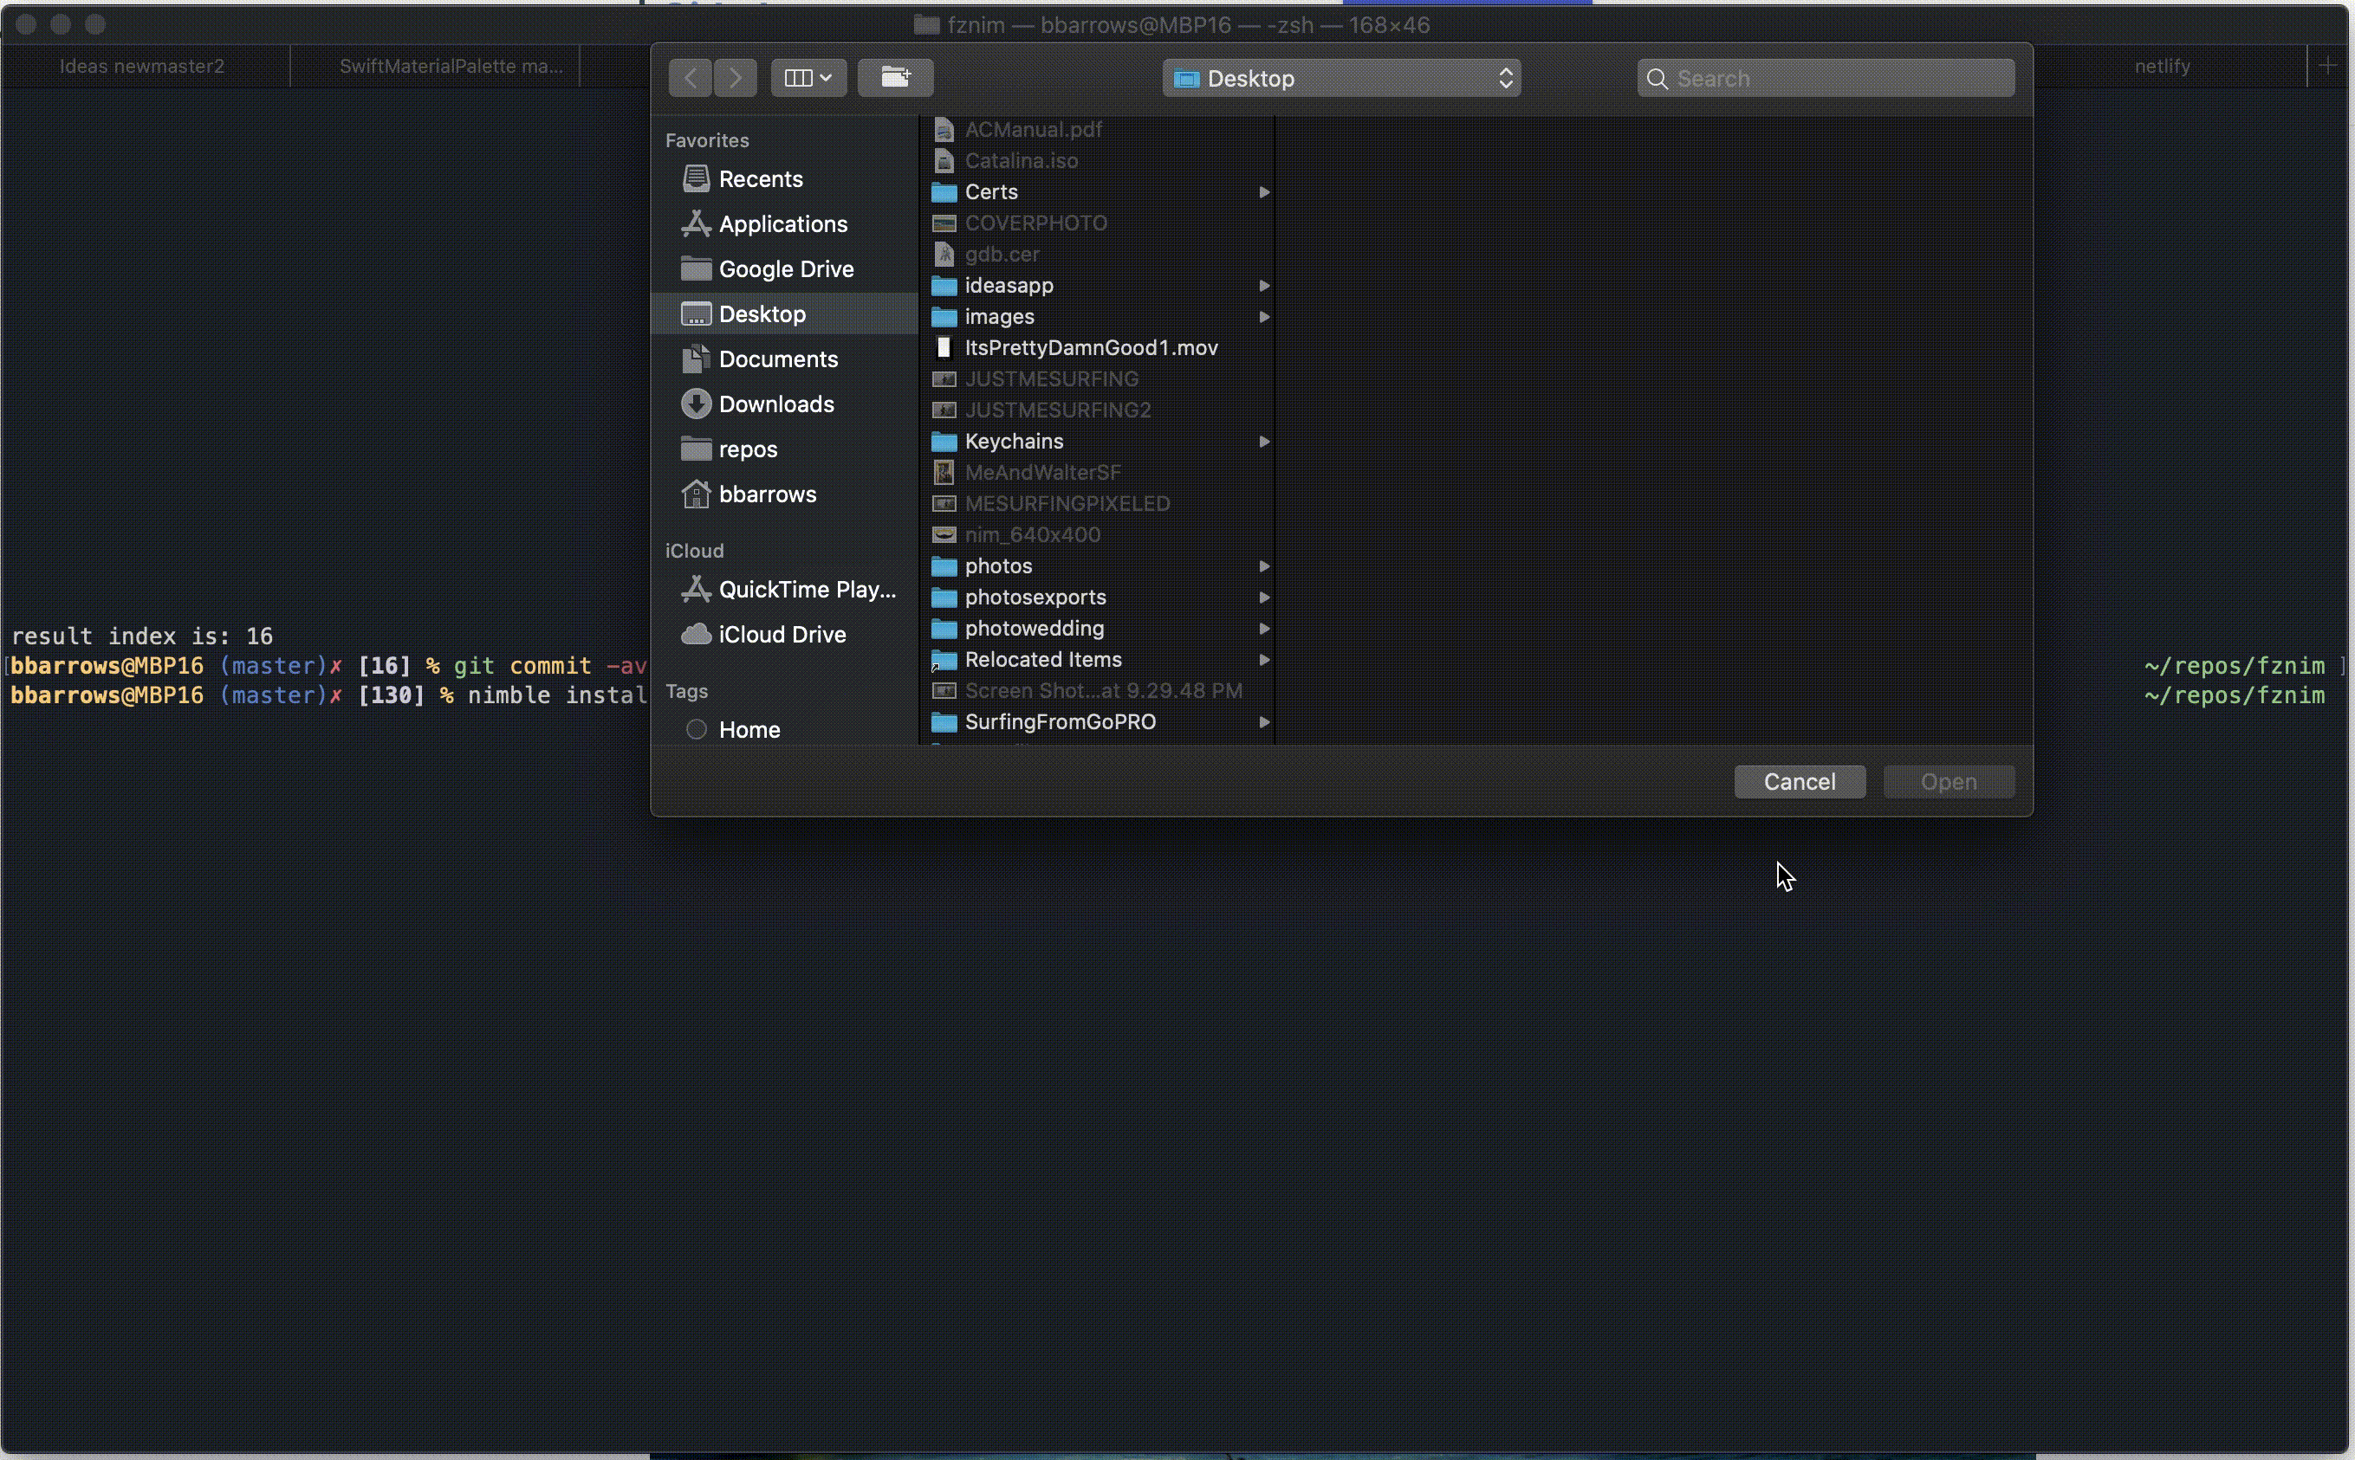Image resolution: width=2355 pixels, height=1460 pixels.
Task: Click the new folder icon
Action: point(894,78)
